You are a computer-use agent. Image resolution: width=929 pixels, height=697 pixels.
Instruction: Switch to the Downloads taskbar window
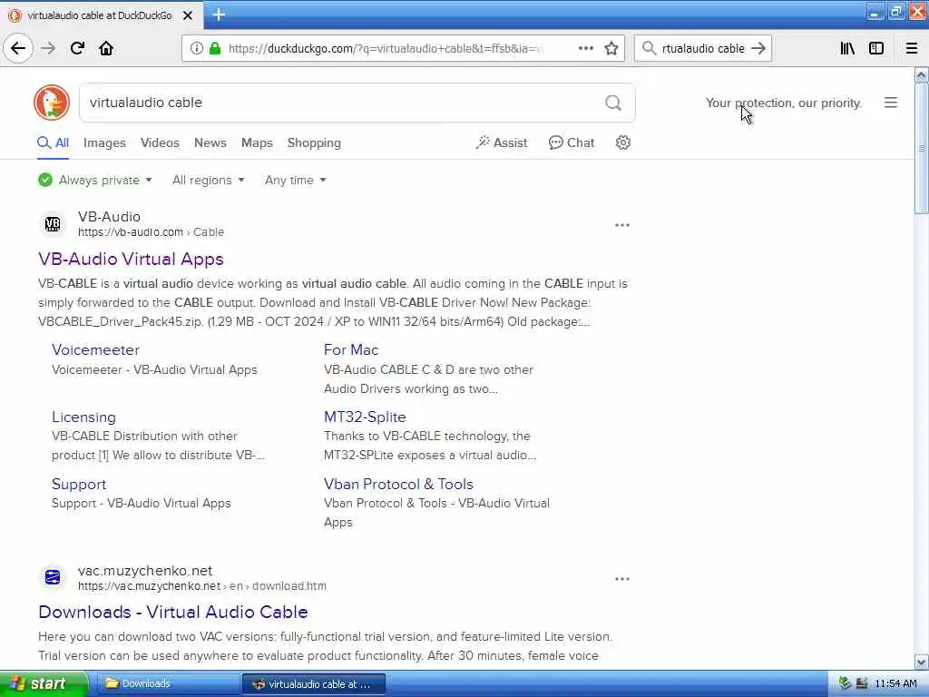tap(167, 684)
